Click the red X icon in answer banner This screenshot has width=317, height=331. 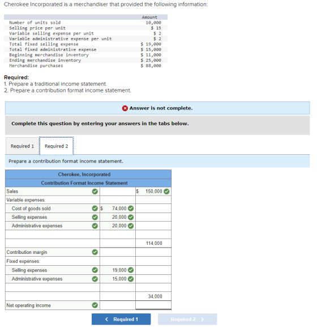125,108
